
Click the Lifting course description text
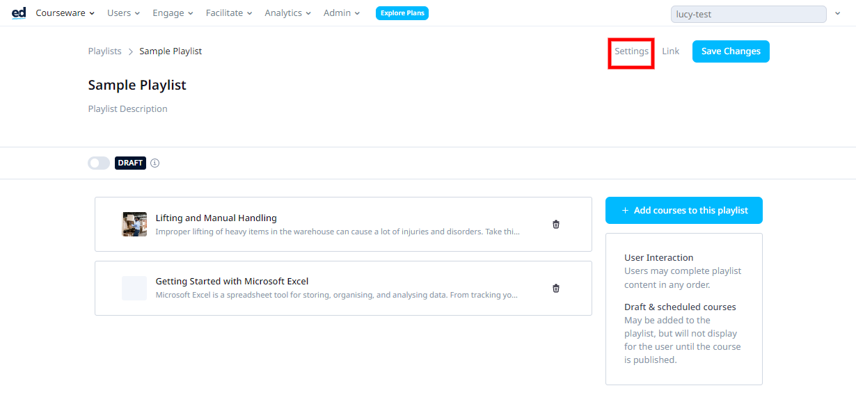tap(338, 232)
